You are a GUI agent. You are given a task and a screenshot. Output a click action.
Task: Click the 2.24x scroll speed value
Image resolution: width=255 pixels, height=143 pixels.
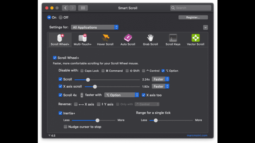pyautogui.click(x=146, y=79)
